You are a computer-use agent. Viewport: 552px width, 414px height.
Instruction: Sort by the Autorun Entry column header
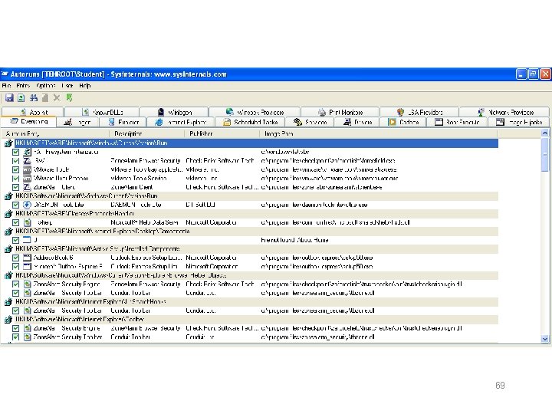tap(55, 133)
